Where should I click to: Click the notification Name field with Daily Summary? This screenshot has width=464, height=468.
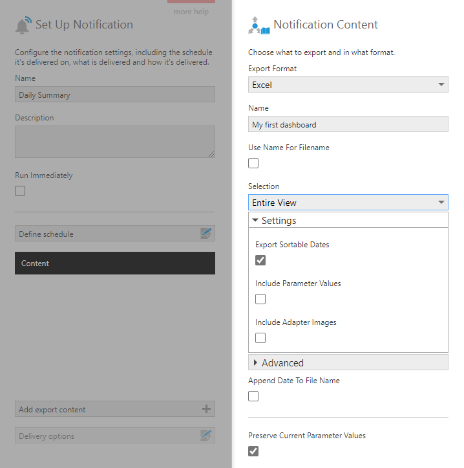click(115, 95)
